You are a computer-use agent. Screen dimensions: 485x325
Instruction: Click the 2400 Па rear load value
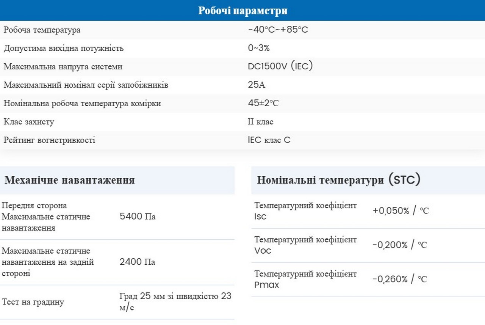tap(137, 262)
